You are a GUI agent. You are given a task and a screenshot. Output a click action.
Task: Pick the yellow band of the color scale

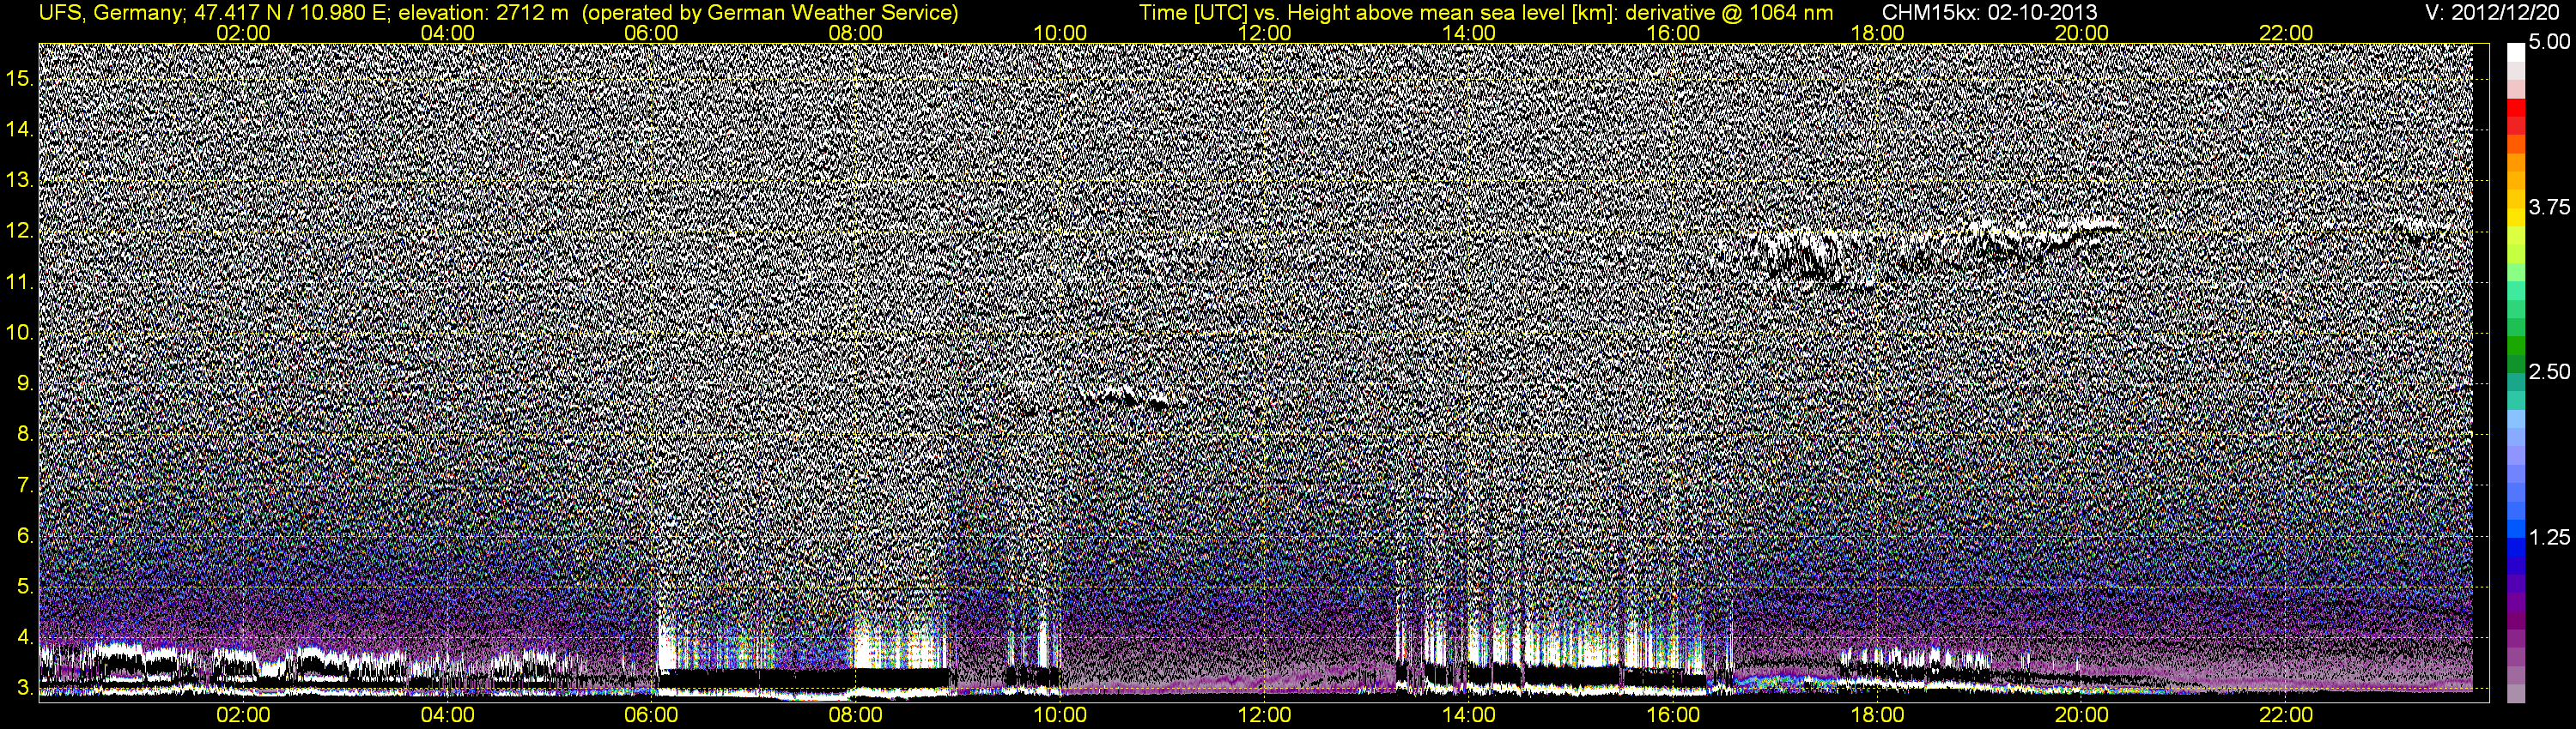(2516, 218)
